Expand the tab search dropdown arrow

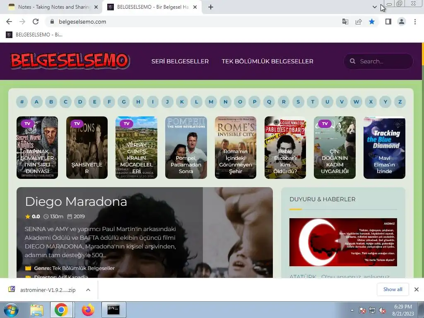[x=374, y=7]
